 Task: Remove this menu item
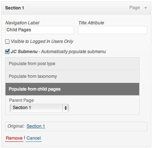[x=14, y=138]
